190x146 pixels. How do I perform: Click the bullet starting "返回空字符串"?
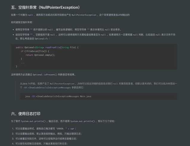point(95,37)
